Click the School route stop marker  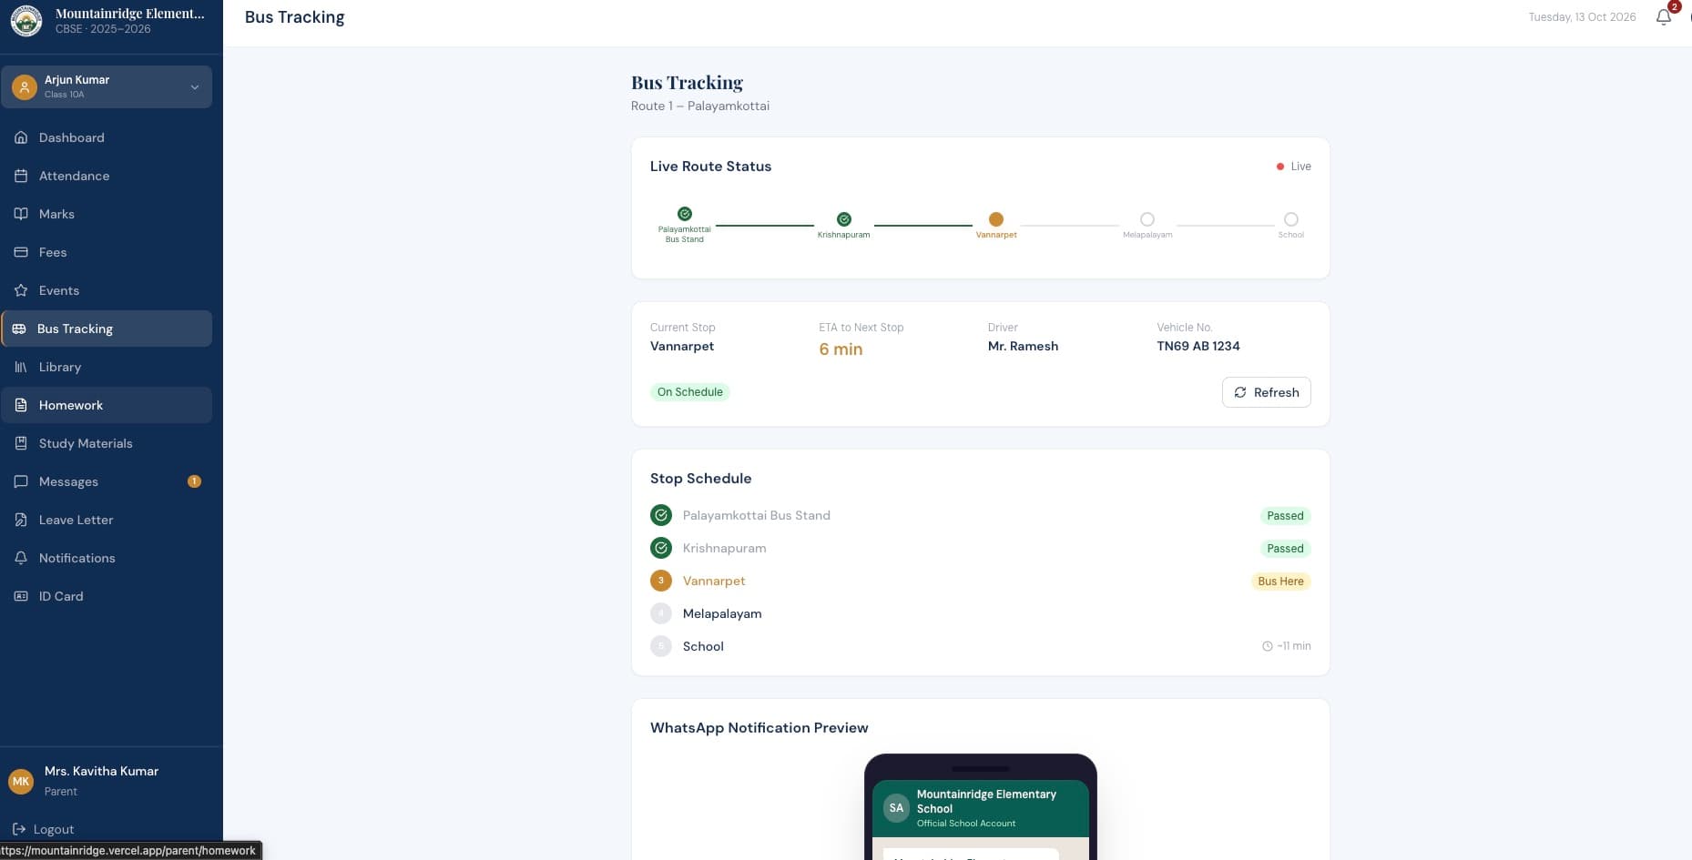click(1291, 219)
